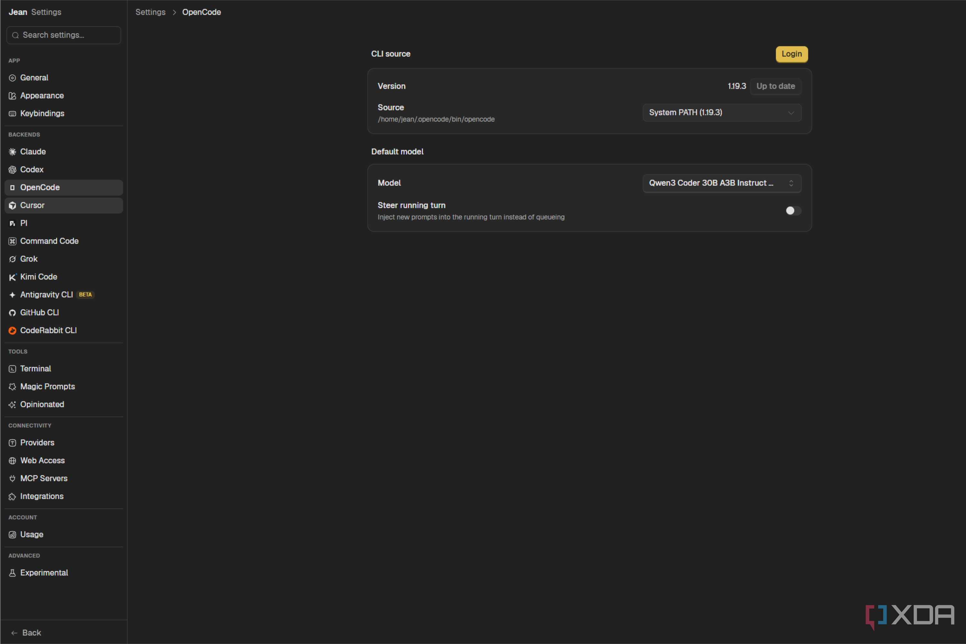This screenshot has width=966, height=644.
Task: Click the Web Access globe icon
Action: pyautogui.click(x=12, y=461)
